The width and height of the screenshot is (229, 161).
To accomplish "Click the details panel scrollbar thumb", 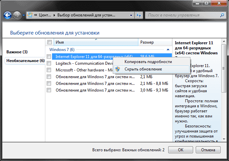I will click(x=224, y=68).
